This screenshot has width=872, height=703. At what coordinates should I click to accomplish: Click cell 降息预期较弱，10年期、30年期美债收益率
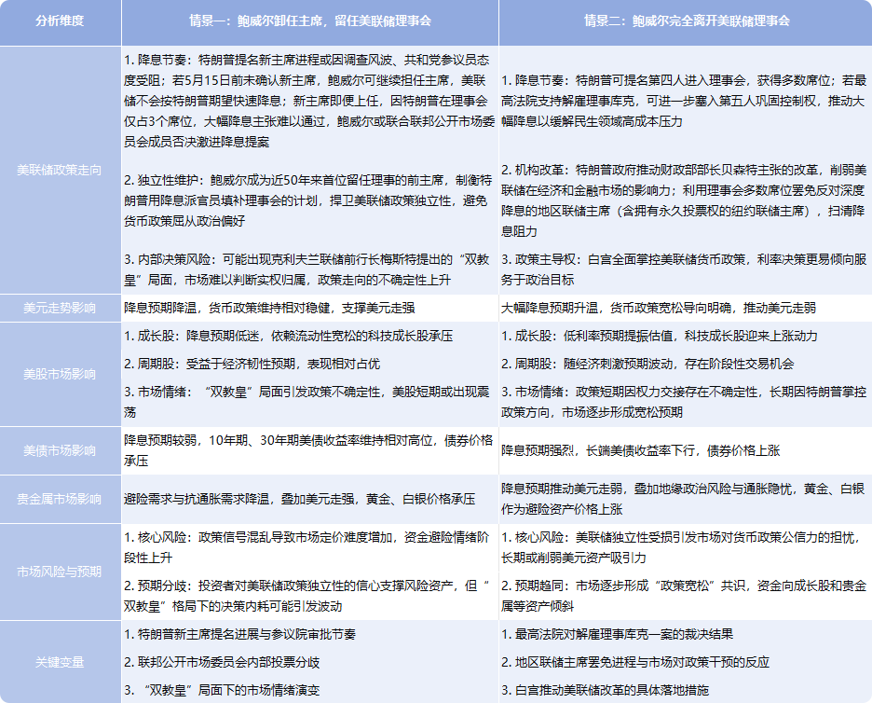pyautogui.click(x=309, y=451)
